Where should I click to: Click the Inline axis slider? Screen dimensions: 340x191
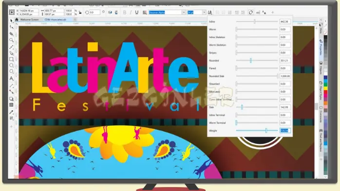click(257, 21)
